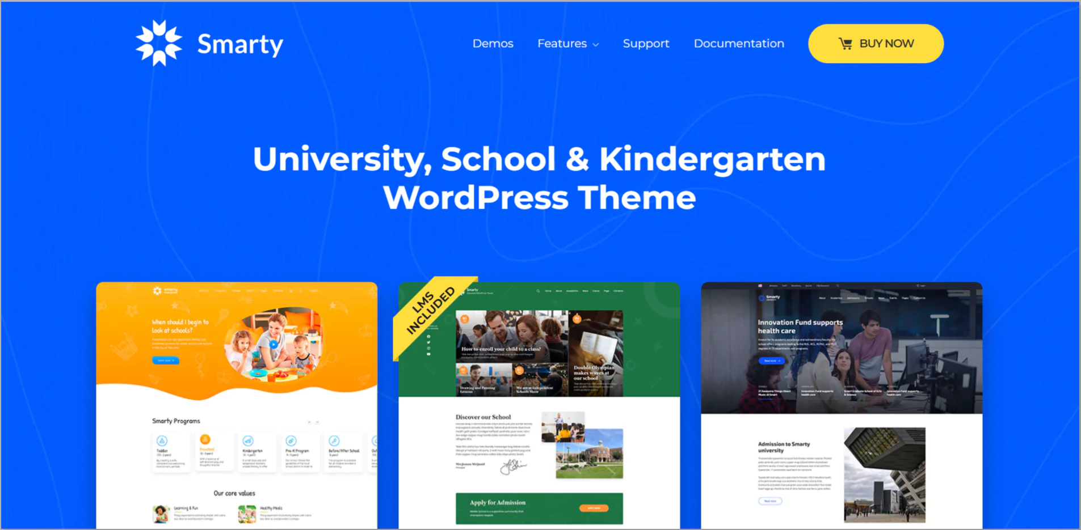The height and width of the screenshot is (530, 1081).
Task: Click the BUY NOW button
Action: coord(876,44)
